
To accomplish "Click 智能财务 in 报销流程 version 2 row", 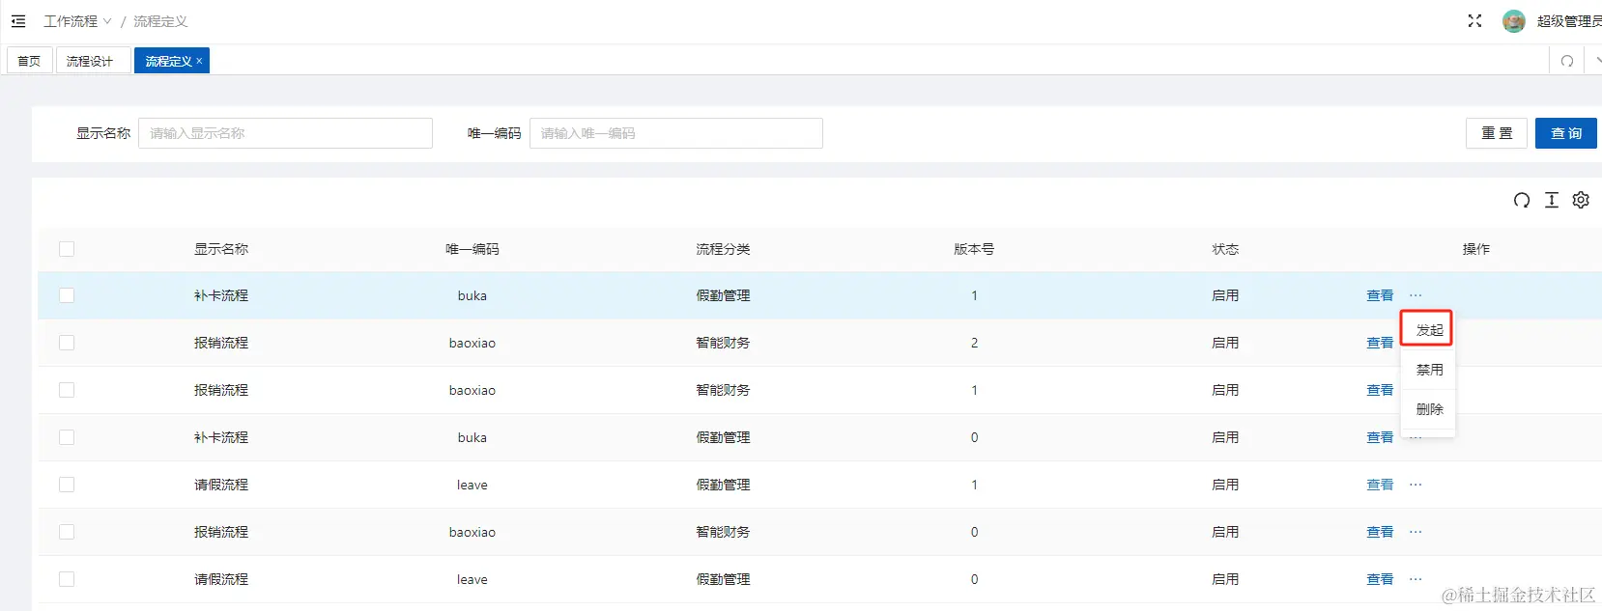I will click(723, 343).
